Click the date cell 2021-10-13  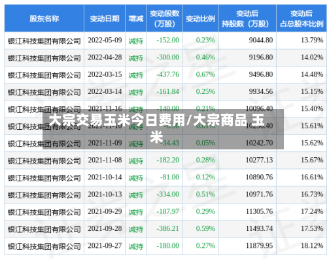click(105, 194)
